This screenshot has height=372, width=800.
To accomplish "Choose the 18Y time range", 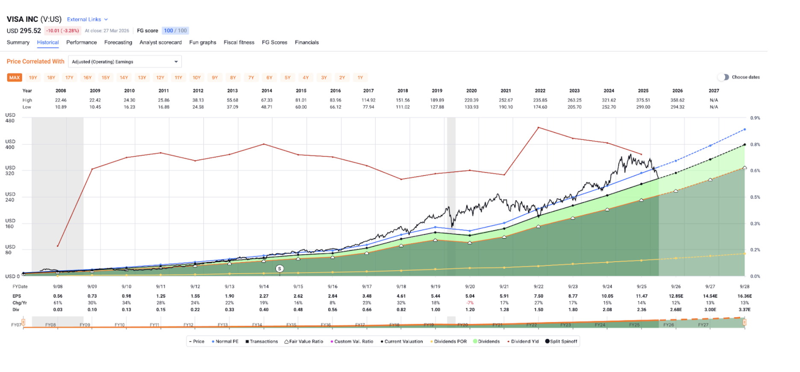I will pyautogui.click(x=51, y=77).
